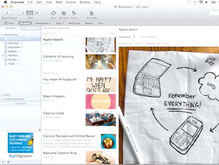219x165 pixels.
Task: Open the Tags shortcut dropdown
Action: coord(60,23)
